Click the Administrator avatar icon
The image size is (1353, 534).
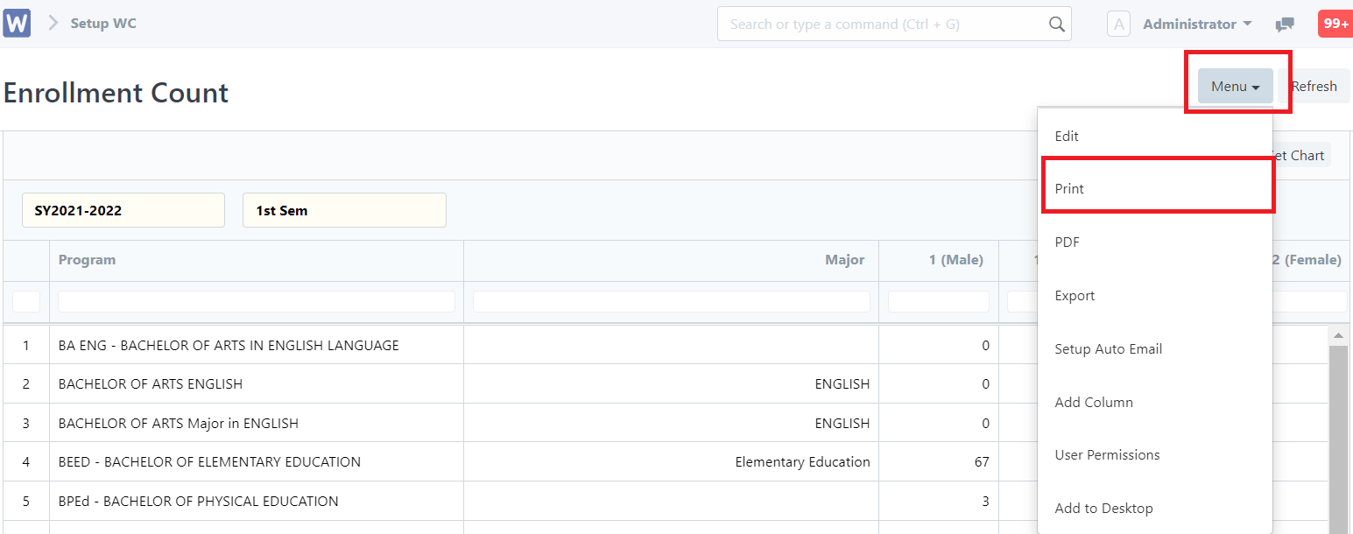click(x=1118, y=24)
